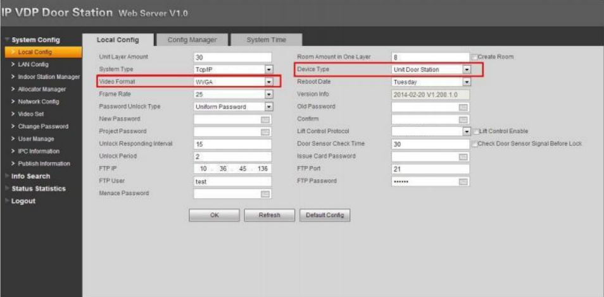Switch to the Config Manager tab

[191, 40]
